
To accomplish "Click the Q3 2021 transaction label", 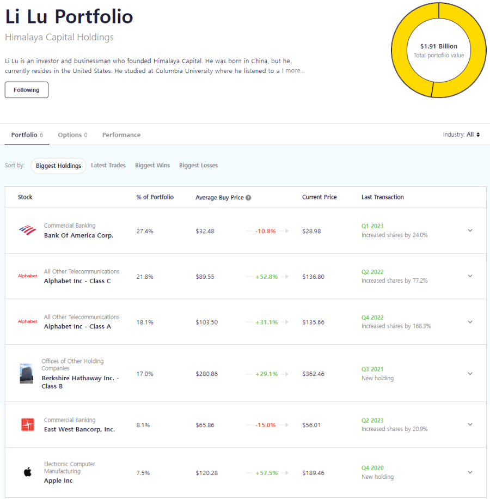I will (372, 369).
